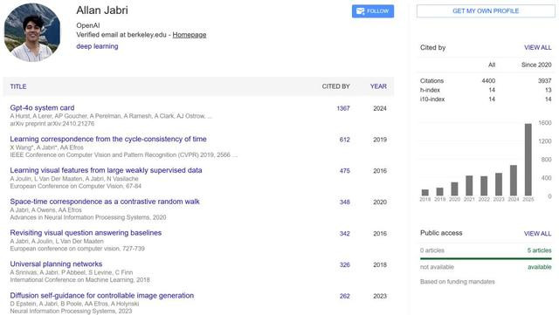This screenshot has width=559, height=315.
Task: Sort by Cited By column header
Action: point(335,86)
